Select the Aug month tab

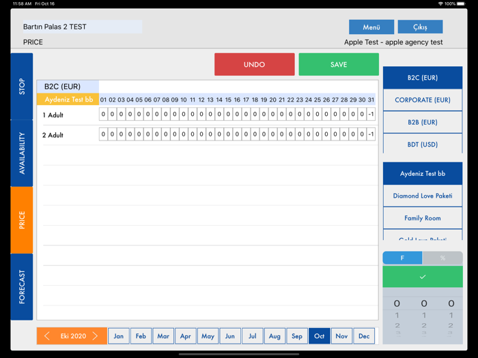(275, 336)
